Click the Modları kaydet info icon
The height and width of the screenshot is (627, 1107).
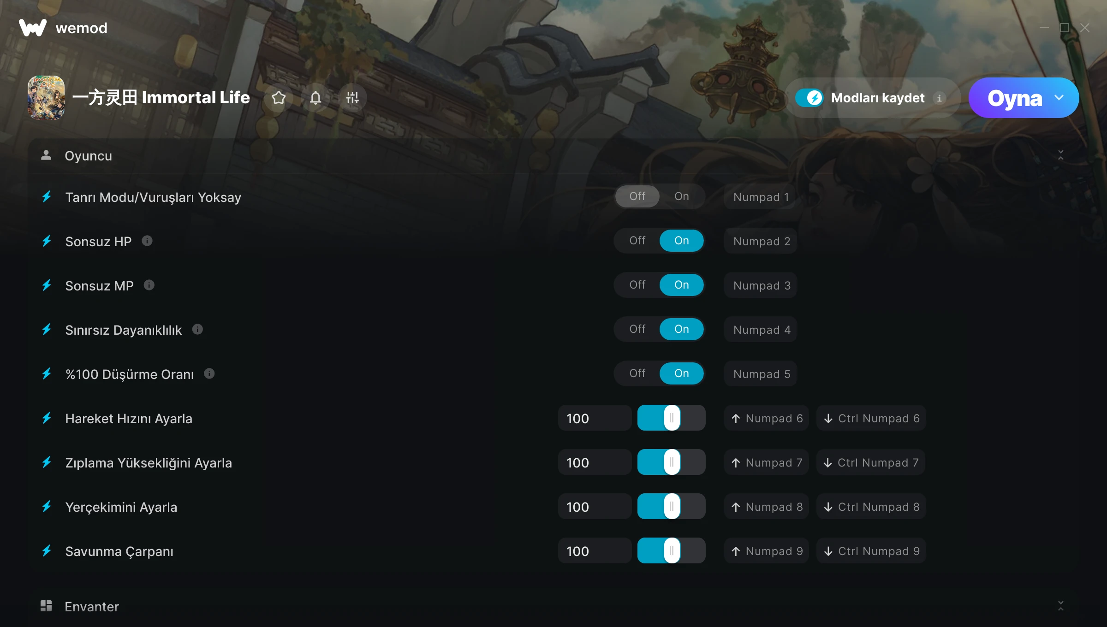(x=939, y=98)
